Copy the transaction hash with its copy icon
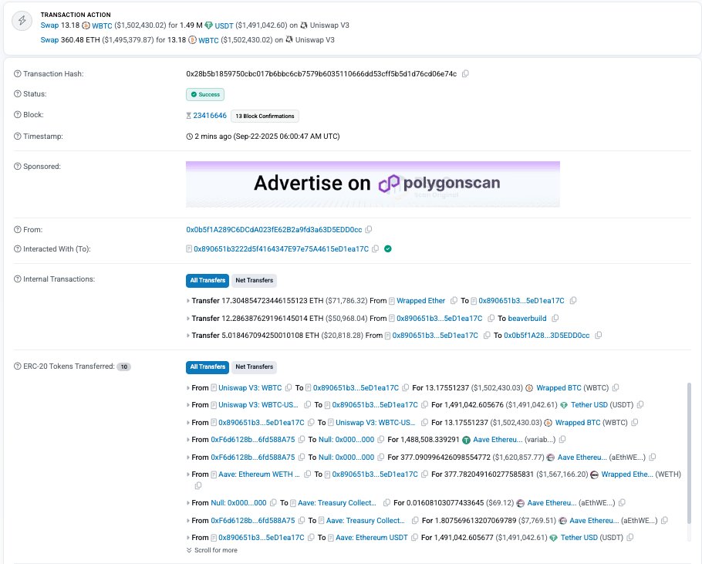The width and height of the screenshot is (702, 564). click(x=466, y=74)
